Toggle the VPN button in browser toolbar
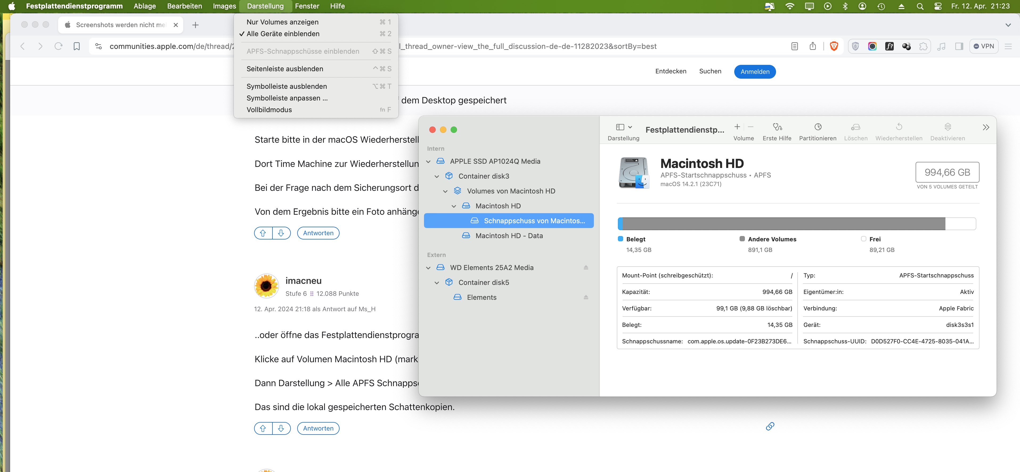1020x472 pixels. pos(984,46)
